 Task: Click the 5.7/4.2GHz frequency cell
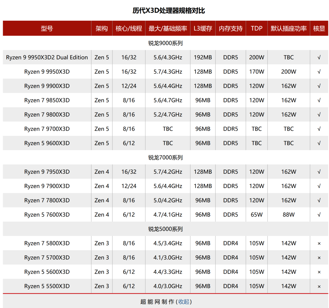pyautogui.click(x=168, y=172)
